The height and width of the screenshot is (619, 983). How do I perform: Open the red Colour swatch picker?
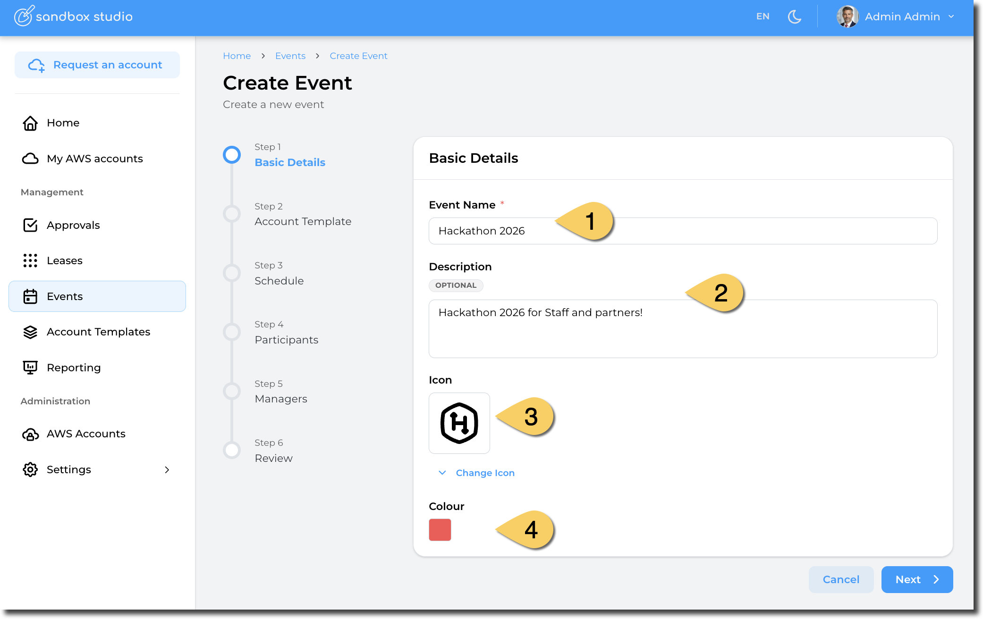tap(440, 530)
